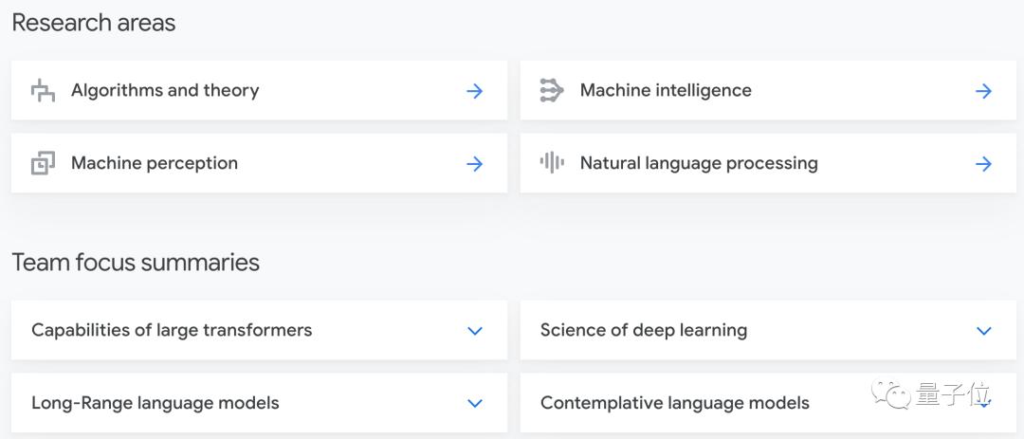The width and height of the screenshot is (1024, 439).
Task: Click the Machine intelligence nodes icon
Action: 551,90
